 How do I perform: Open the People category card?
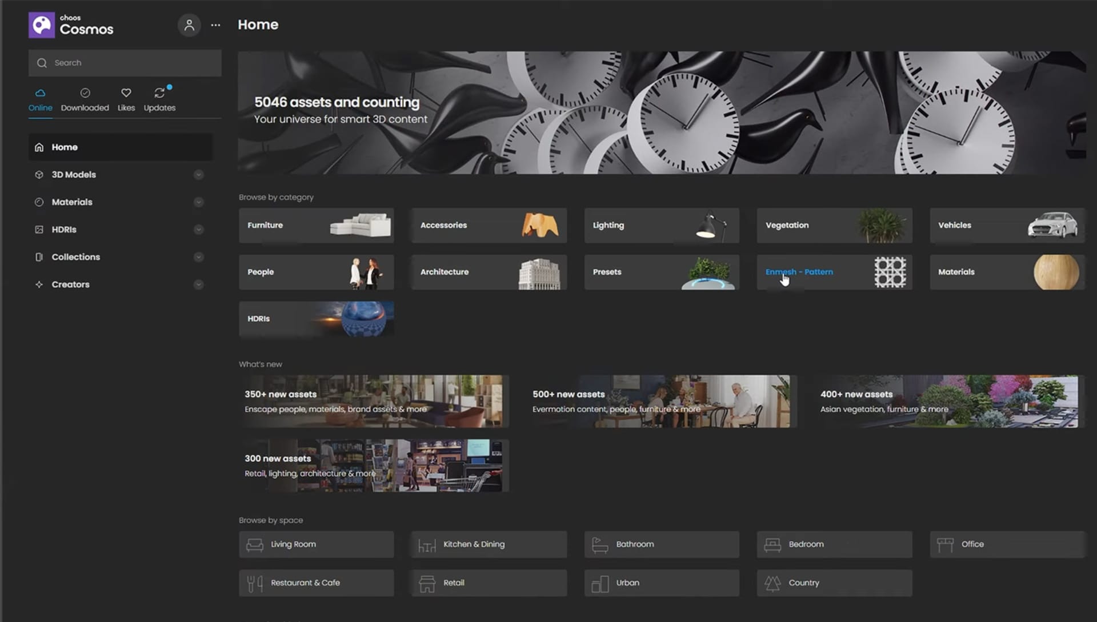pyautogui.click(x=316, y=272)
